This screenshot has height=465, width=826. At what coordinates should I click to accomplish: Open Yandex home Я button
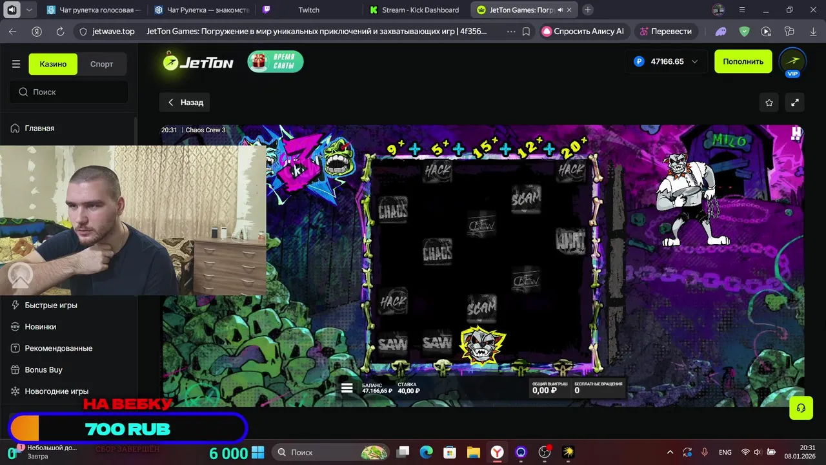point(37,31)
